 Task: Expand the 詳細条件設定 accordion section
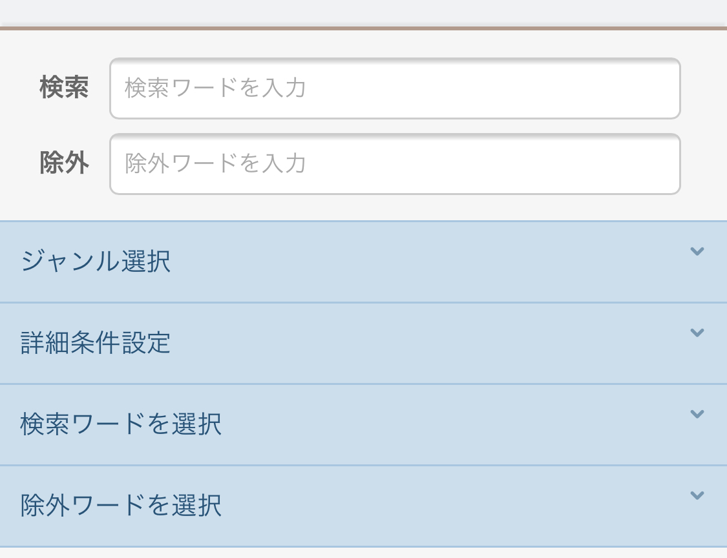[363, 344]
